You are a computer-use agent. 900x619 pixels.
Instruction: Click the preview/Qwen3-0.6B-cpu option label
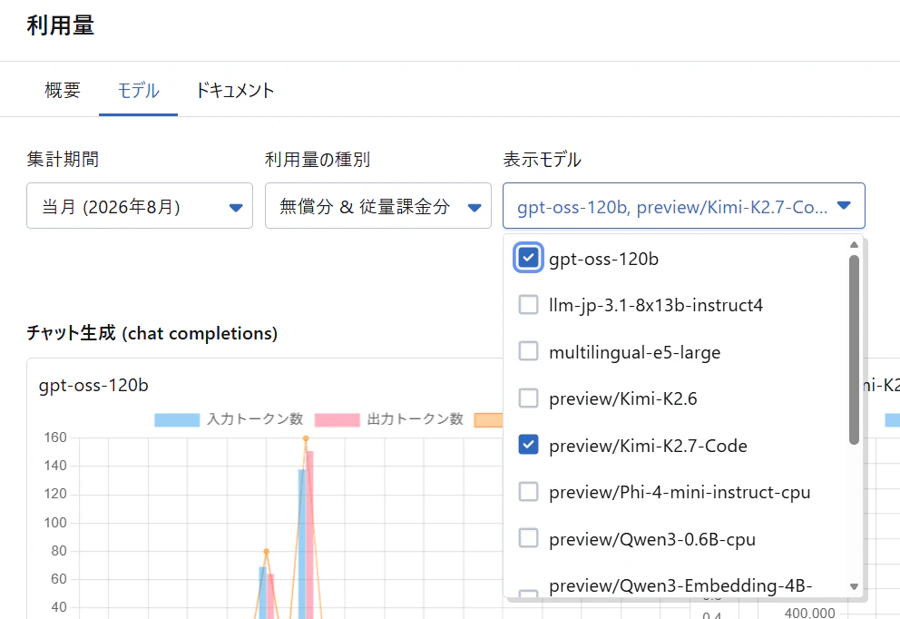(x=652, y=539)
